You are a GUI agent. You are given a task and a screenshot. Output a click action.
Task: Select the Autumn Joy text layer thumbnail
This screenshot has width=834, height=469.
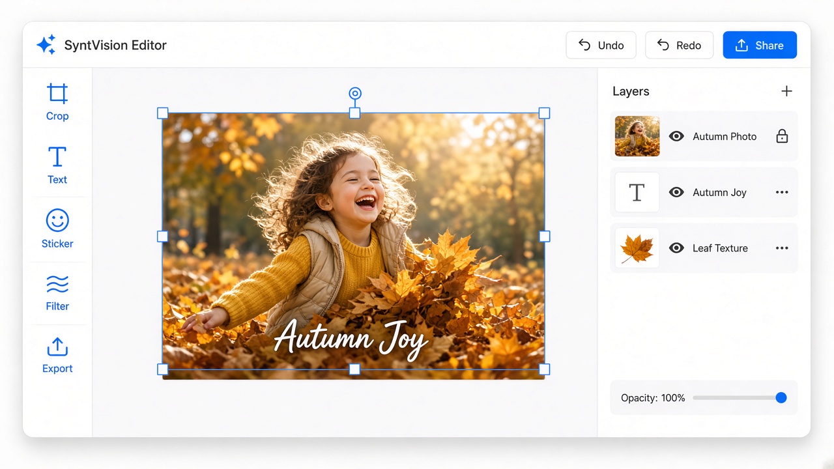click(637, 192)
